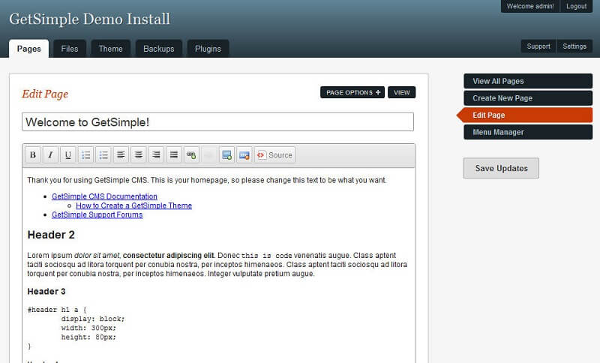600x363 pixels.
Task: Open the Plugins tab
Action: coord(208,49)
